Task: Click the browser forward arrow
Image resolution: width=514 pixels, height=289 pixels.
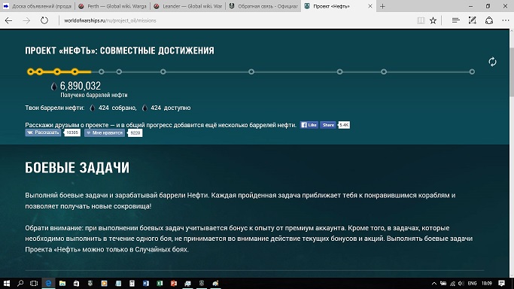Action: pos(26,20)
